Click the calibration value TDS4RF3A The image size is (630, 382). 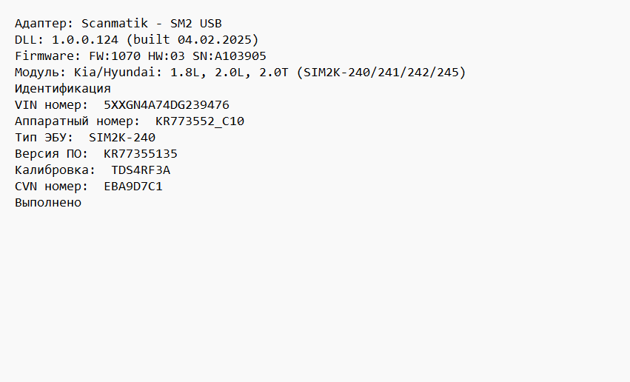141,170
